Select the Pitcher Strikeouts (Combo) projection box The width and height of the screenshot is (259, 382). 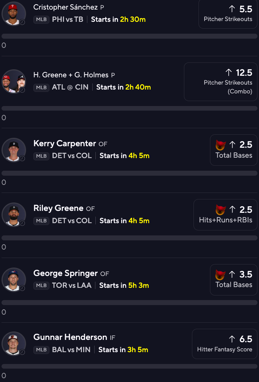[x=220, y=82]
